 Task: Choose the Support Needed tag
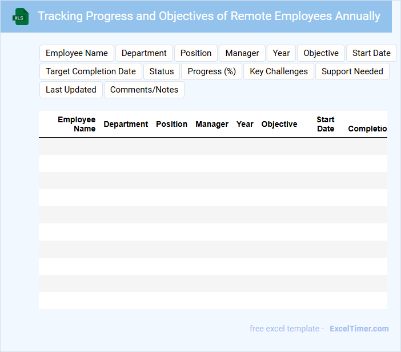click(x=352, y=71)
